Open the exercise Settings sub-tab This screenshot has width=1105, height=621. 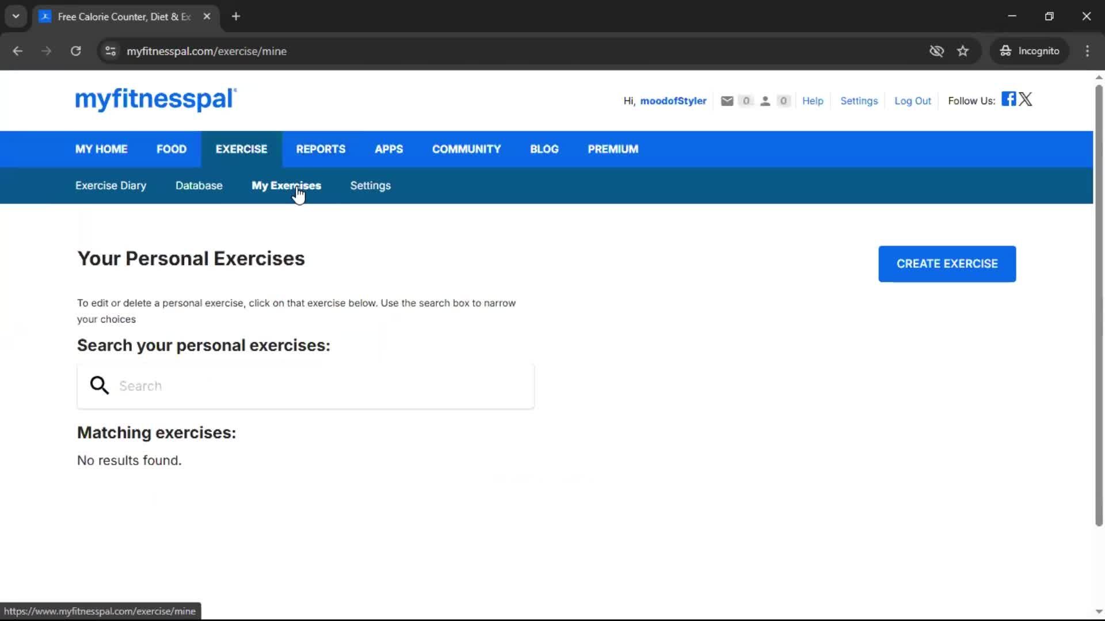370,186
